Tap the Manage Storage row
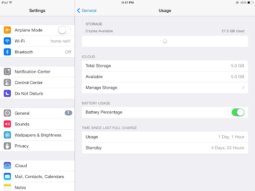 tap(165, 88)
